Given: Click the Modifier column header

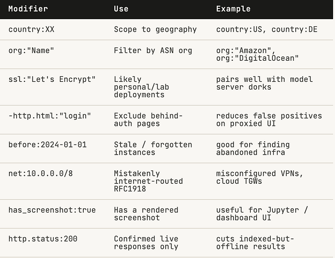Looking at the screenshot, I should 28,9.
